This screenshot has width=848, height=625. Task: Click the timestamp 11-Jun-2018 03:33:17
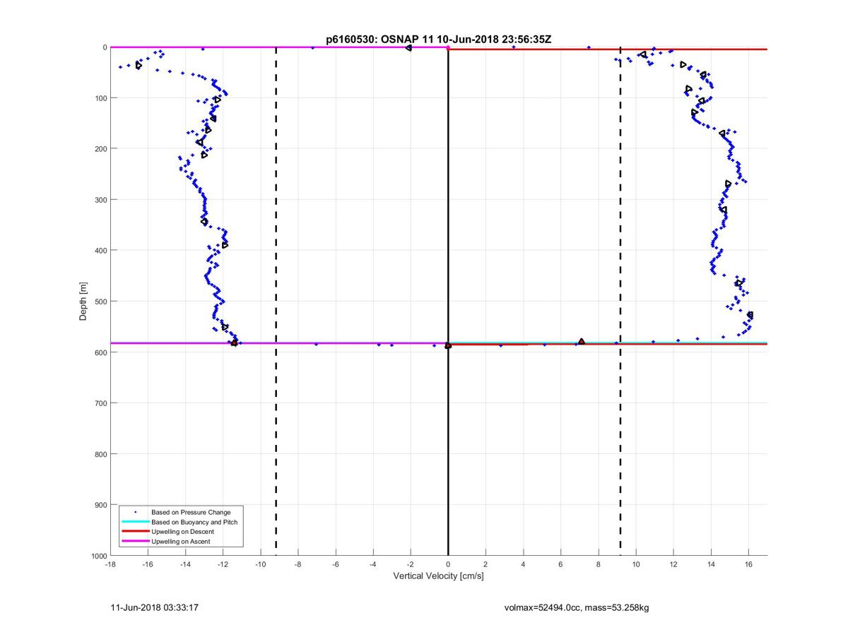(x=155, y=607)
